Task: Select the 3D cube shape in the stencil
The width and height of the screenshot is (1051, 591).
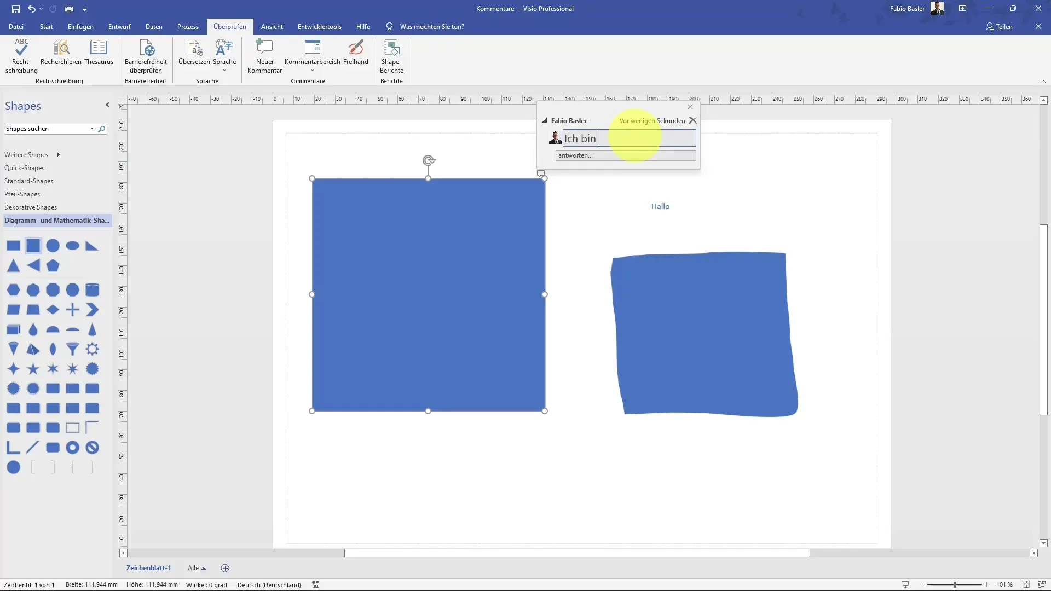Action: pyautogui.click(x=13, y=329)
